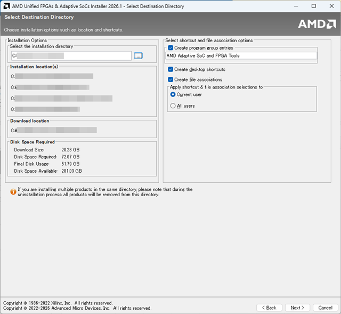341x314 pixels.
Task: Go to previous step with Back
Action: [x=269, y=308]
